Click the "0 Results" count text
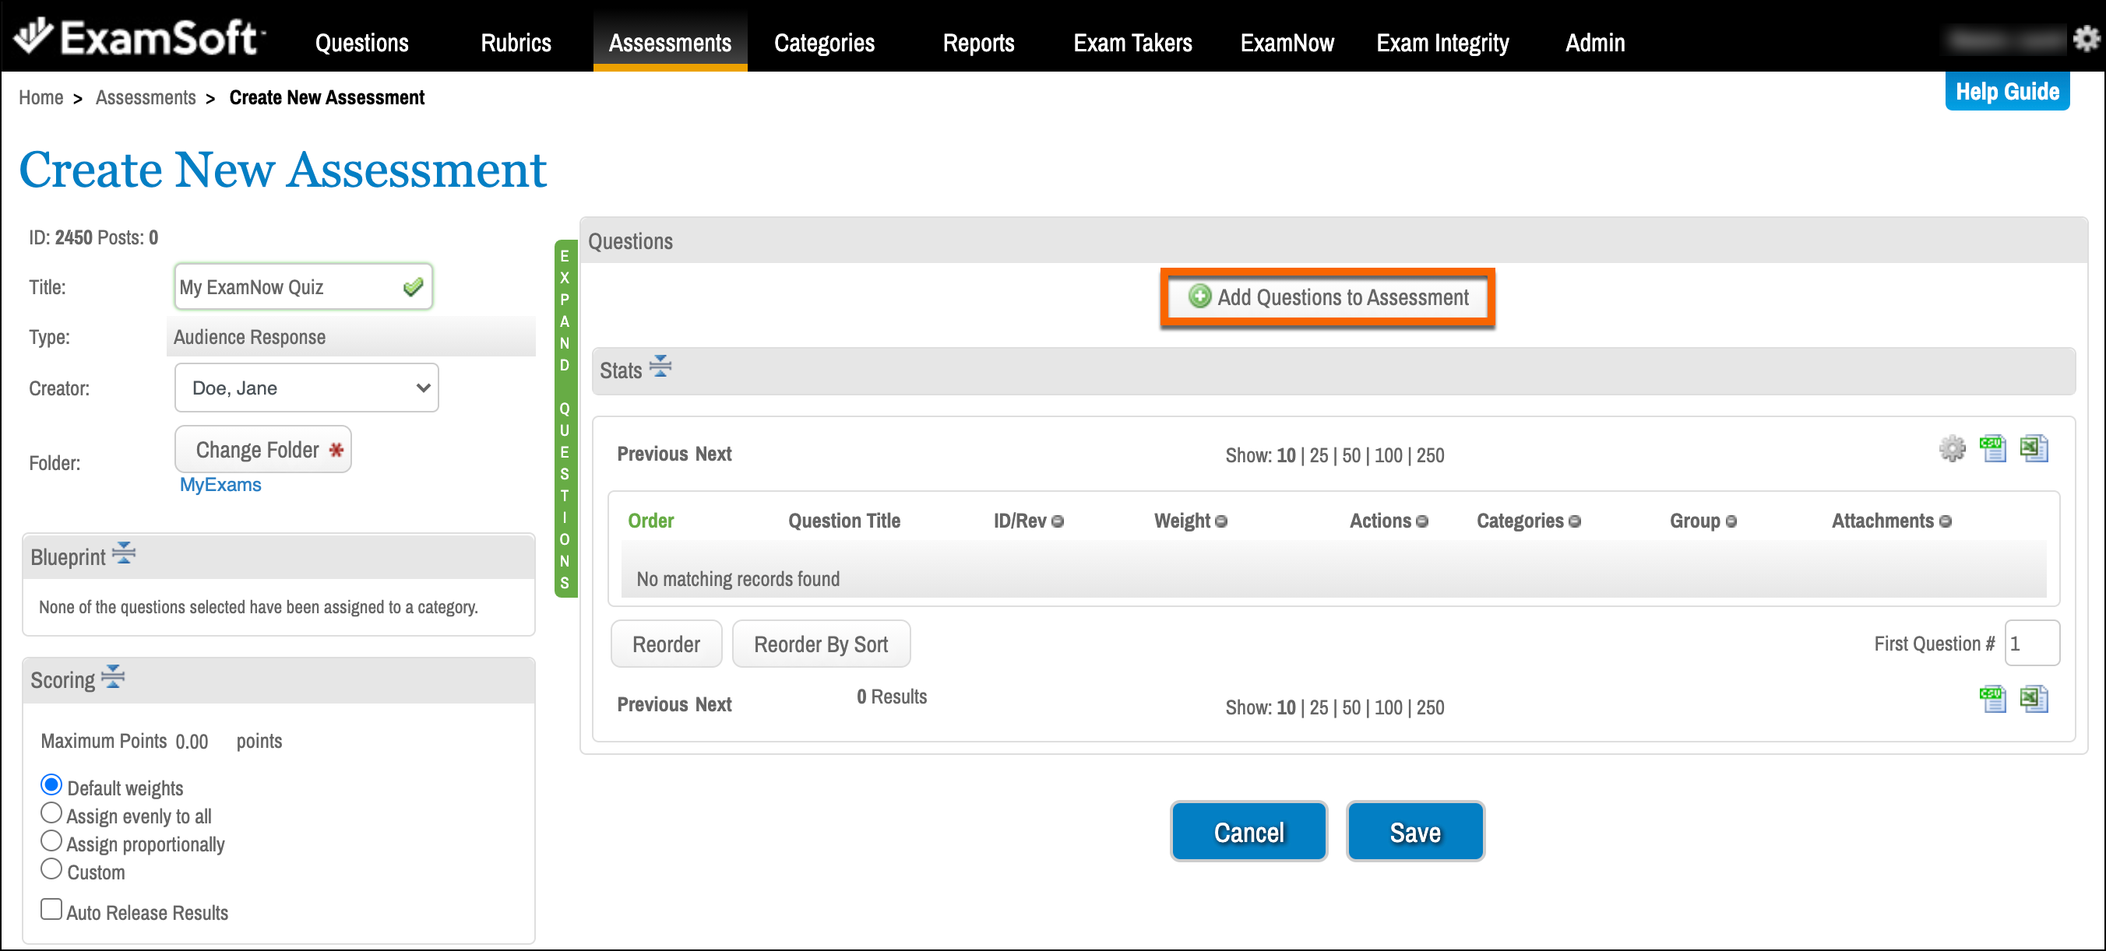 click(x=892, y=697)
